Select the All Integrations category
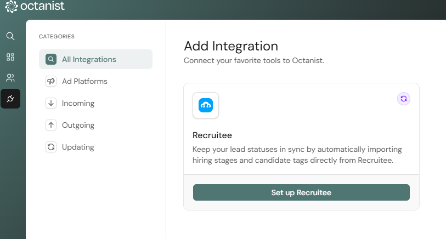The height and width of the screenshot is (239, 446). (95, 59)
